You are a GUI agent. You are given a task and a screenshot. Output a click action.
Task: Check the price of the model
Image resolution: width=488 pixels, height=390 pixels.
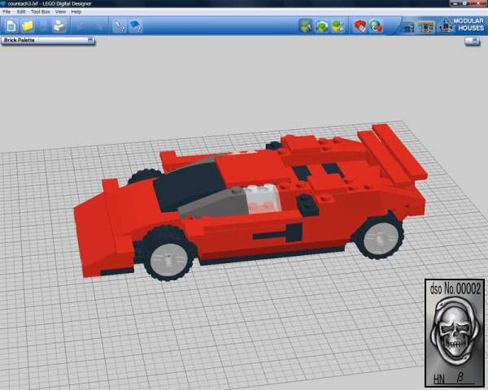coord(360,26)
